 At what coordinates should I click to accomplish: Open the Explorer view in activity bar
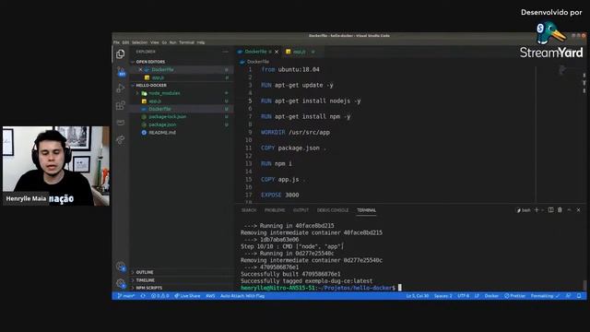tap(121, 54)
